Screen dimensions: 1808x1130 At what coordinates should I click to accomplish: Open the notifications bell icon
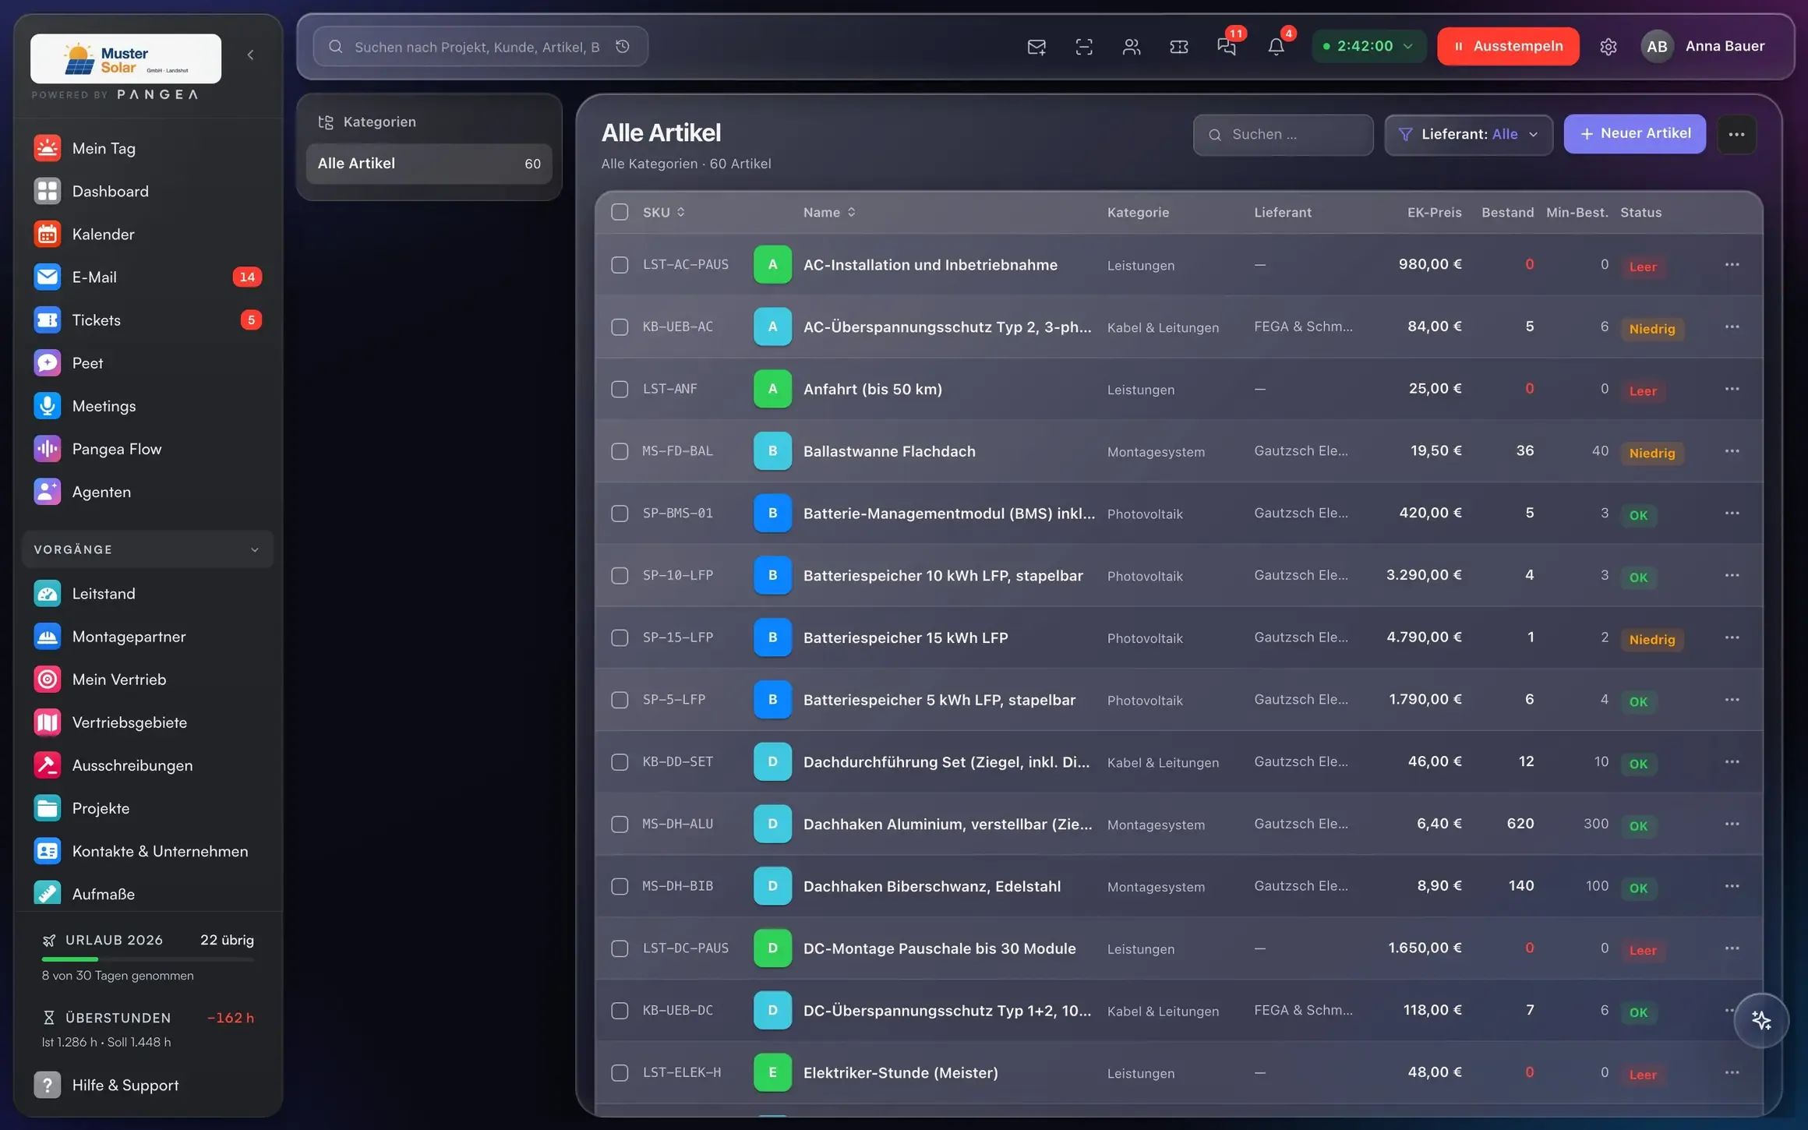pos(1276,47)
